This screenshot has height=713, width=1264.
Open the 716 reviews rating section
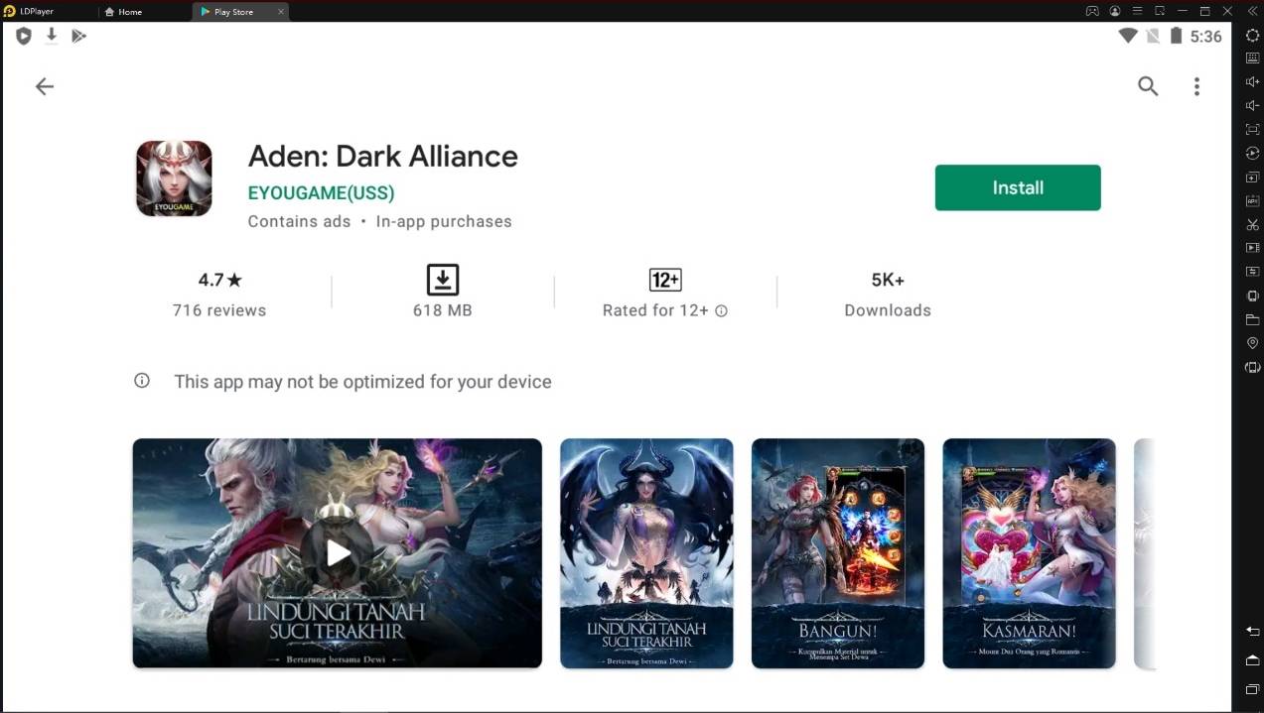[219, 294]
